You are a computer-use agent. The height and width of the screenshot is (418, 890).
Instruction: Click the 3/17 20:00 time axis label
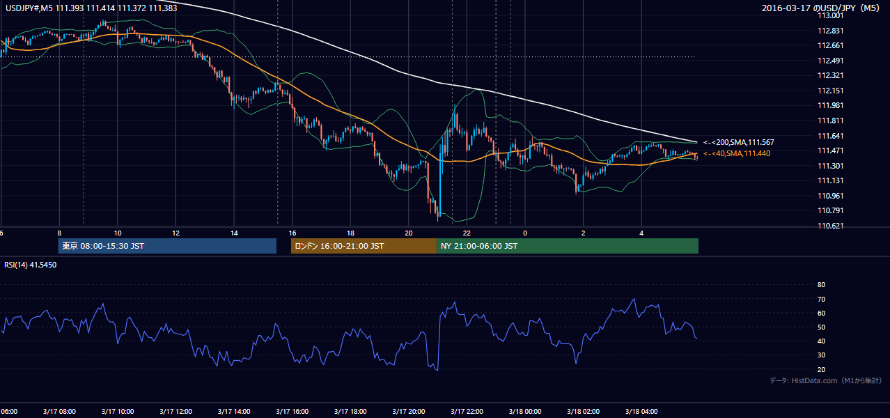point(408,411)
